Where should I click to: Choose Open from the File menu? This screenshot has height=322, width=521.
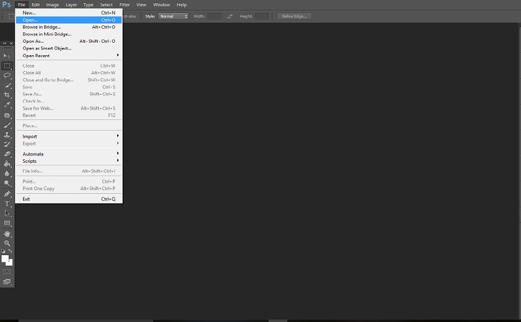[x=68, y=20]
